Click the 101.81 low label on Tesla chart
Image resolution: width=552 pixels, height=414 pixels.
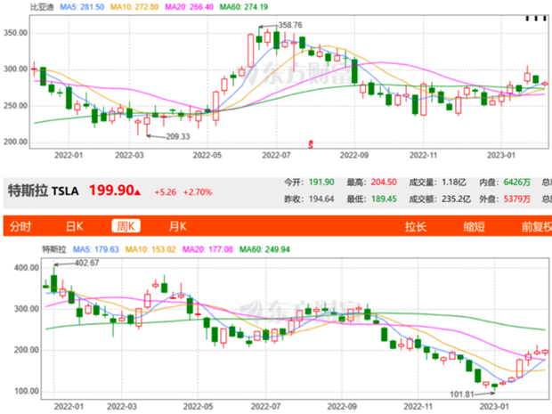click(x=462, y=394)
